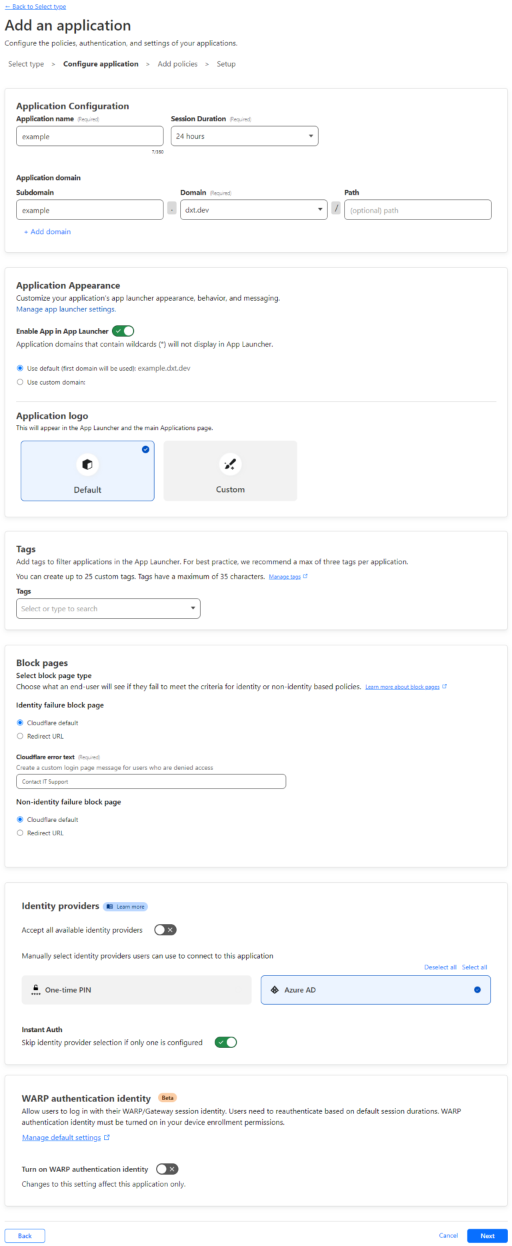The image size is (512, 1246).
Task: Click the path separator slash next to Domain
Action: 336,209
